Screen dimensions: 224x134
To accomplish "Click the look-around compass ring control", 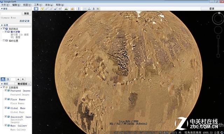I will pos(218,19).
